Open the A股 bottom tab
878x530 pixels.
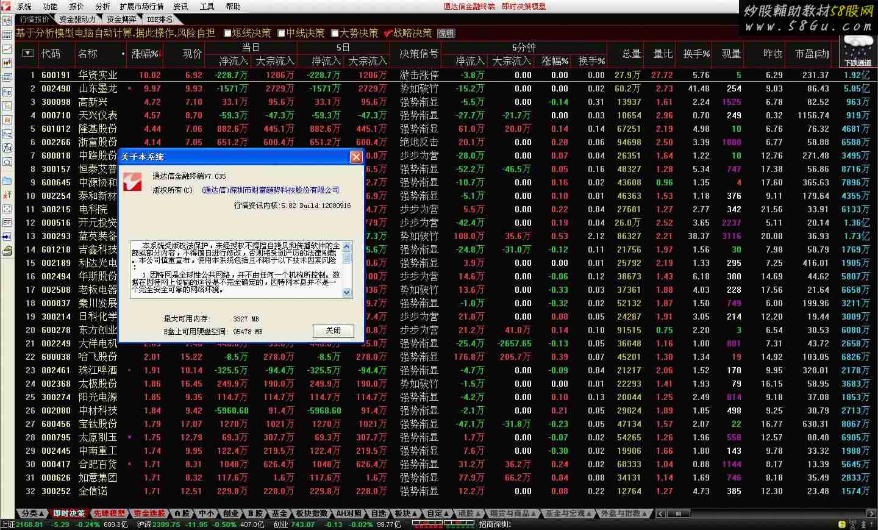(181, 514)
